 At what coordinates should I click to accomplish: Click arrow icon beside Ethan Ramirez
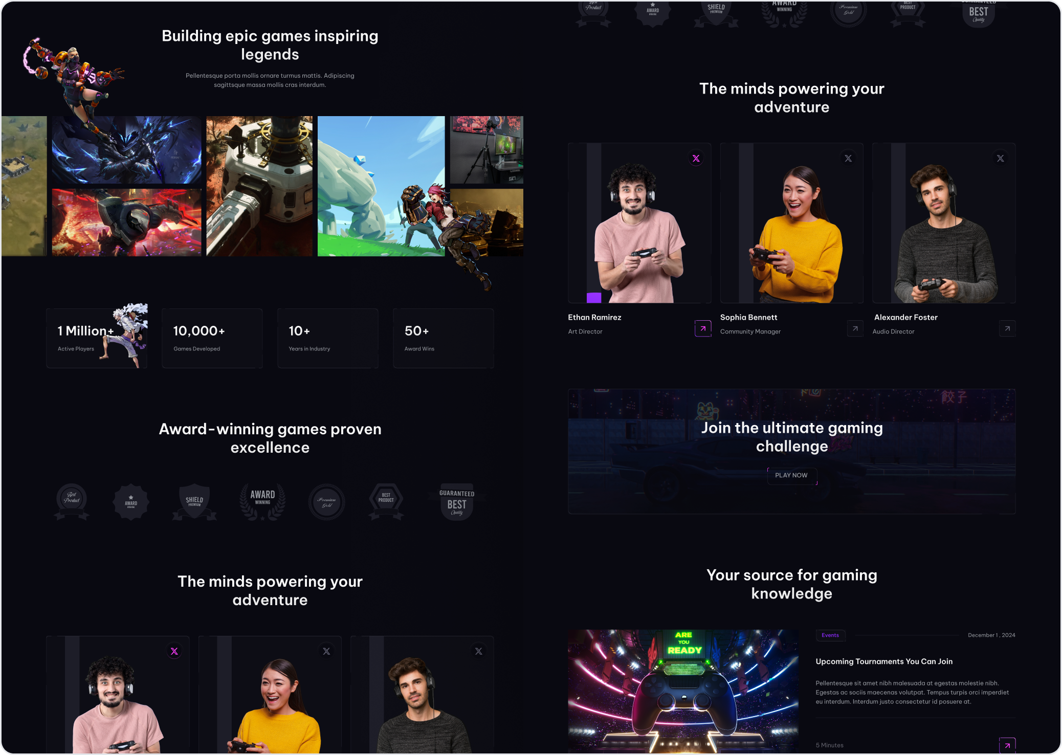[x=703, y=328]
